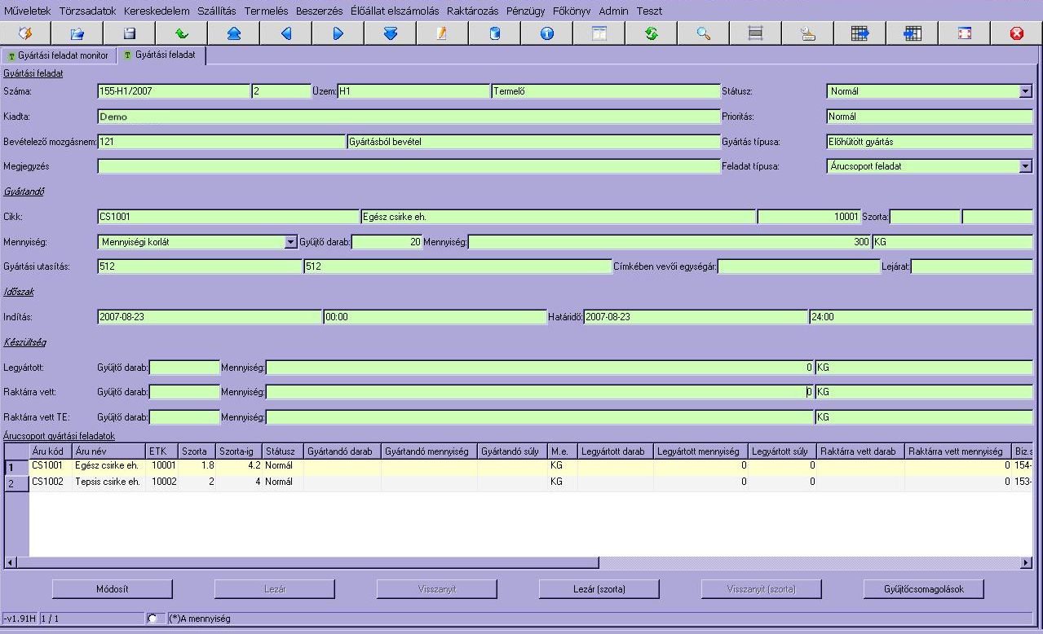Click the blue database cylinder icon
The image size is (1043, 634).
(x=494, y=33)
